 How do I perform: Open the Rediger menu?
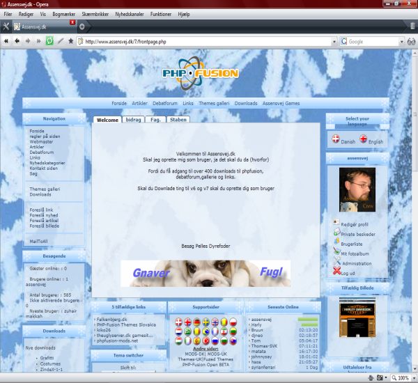pos(26,14)
